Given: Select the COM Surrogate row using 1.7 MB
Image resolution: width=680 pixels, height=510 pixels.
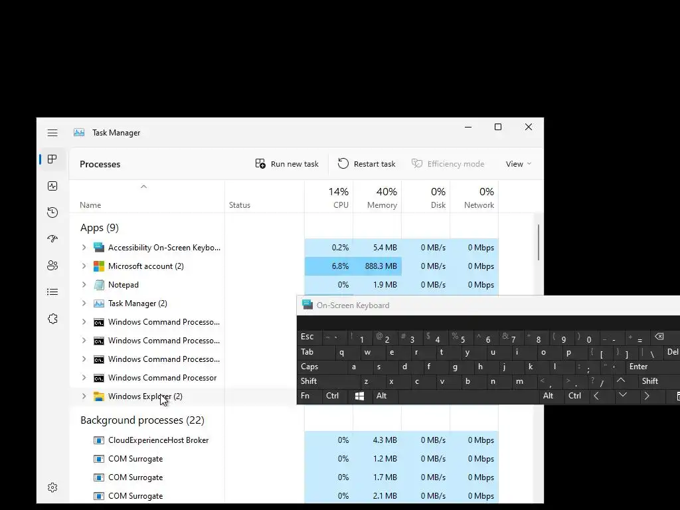Looking at the screenshot, I should point(284,477).
